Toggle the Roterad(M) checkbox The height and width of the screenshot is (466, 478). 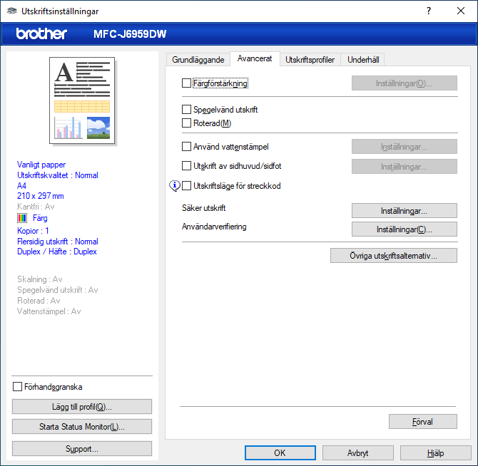tap(186, 123)
